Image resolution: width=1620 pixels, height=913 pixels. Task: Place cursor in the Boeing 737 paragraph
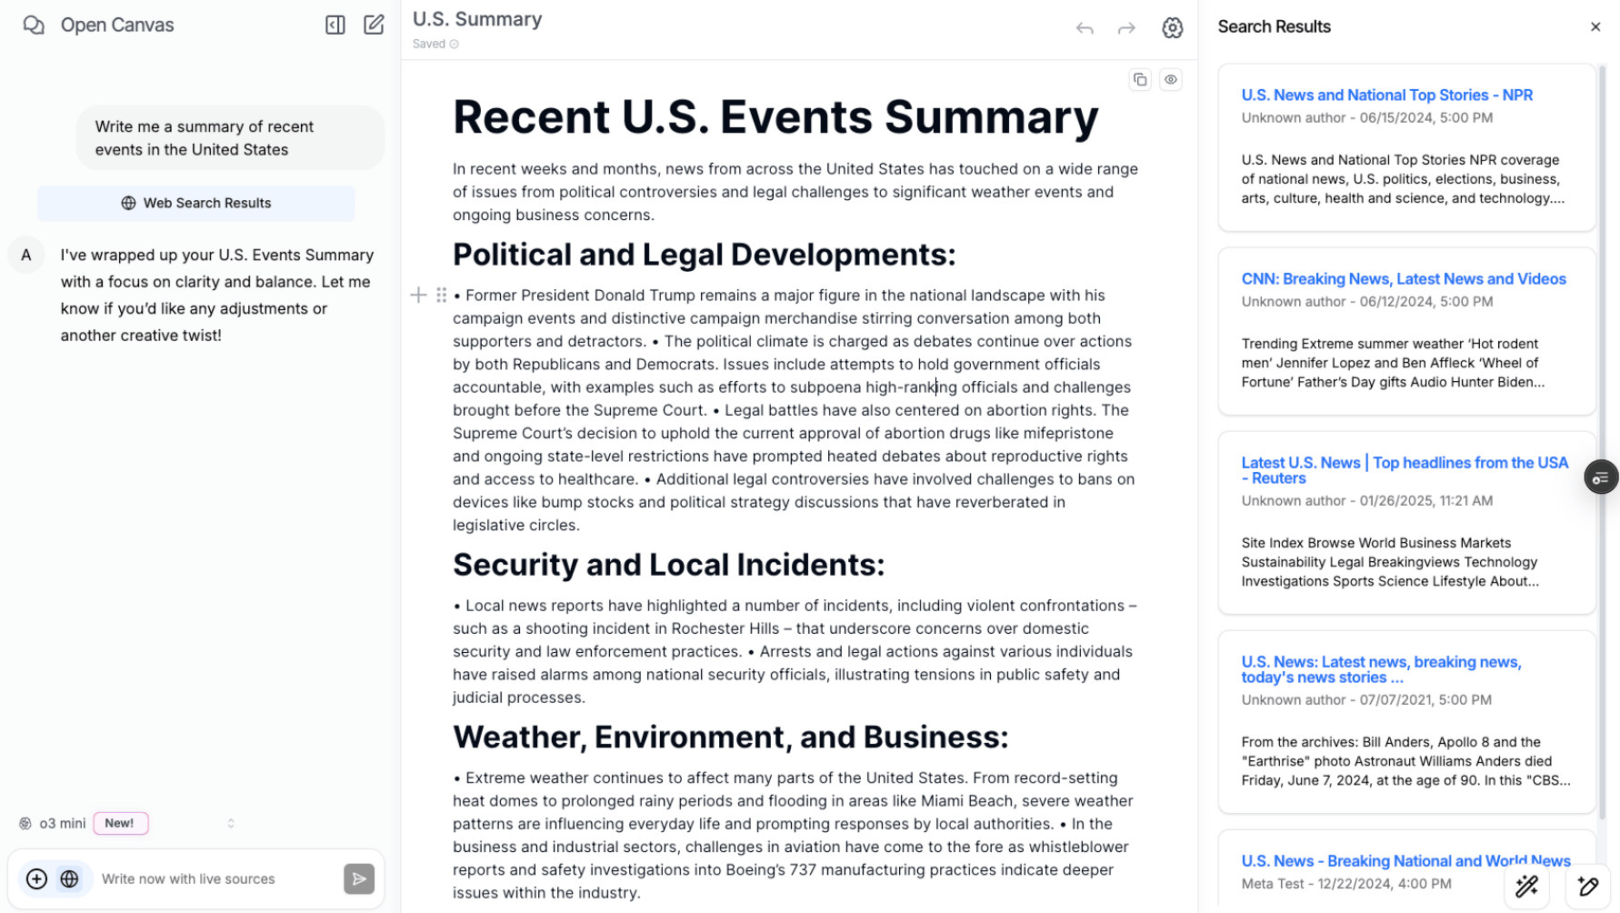click(x=793, y=835)
